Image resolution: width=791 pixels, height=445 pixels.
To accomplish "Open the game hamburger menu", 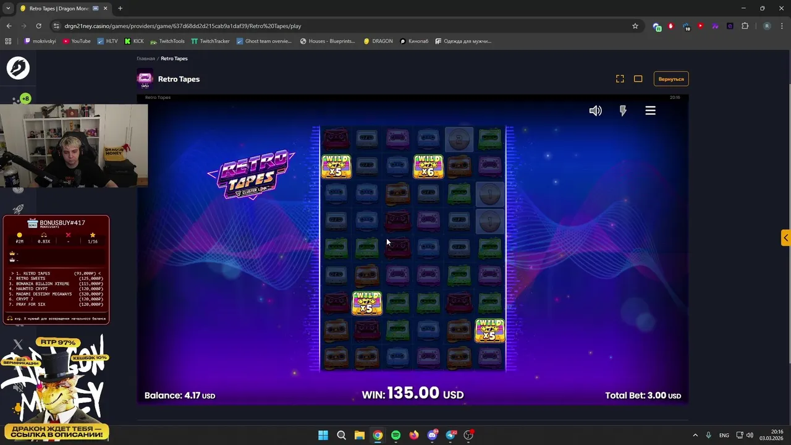I will 650,111.
